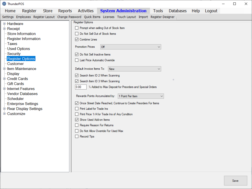Open the Promotion Prices dropdown
Image resolution: width=252 pixels, height=189 pixels.
tap(130, 47)
